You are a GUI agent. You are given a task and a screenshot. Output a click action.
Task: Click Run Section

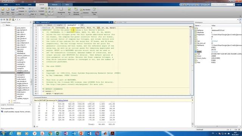pyautogui.click(x=85, y=10)
